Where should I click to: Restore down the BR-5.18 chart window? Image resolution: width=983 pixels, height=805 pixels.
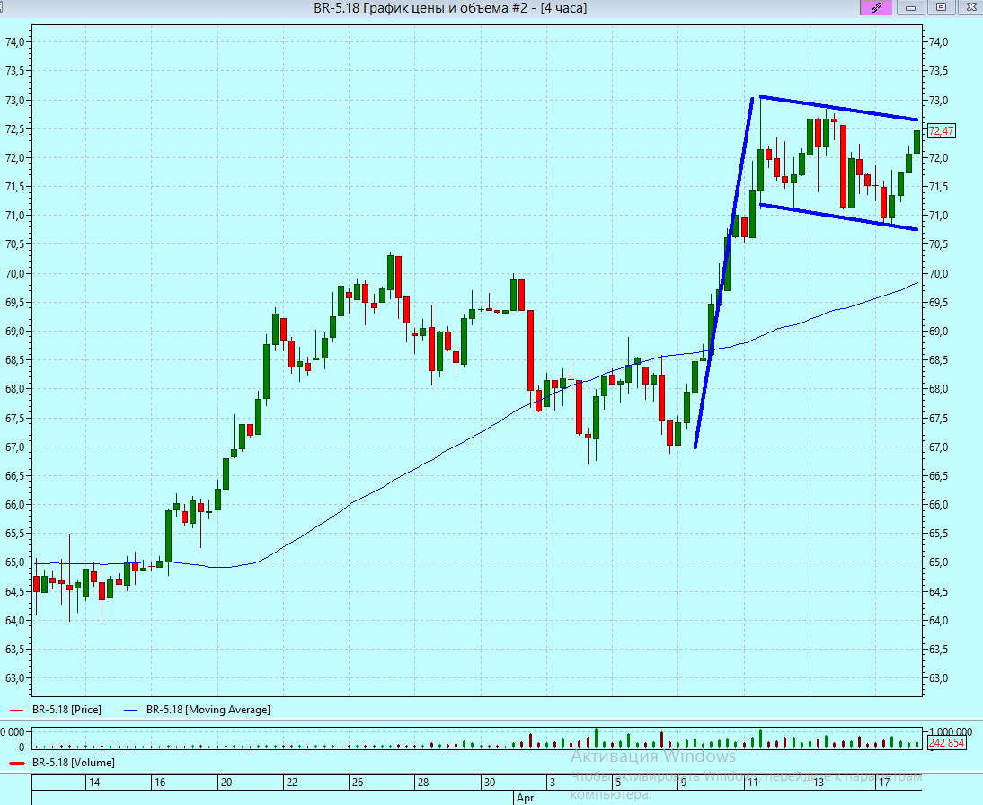[941, 7]
